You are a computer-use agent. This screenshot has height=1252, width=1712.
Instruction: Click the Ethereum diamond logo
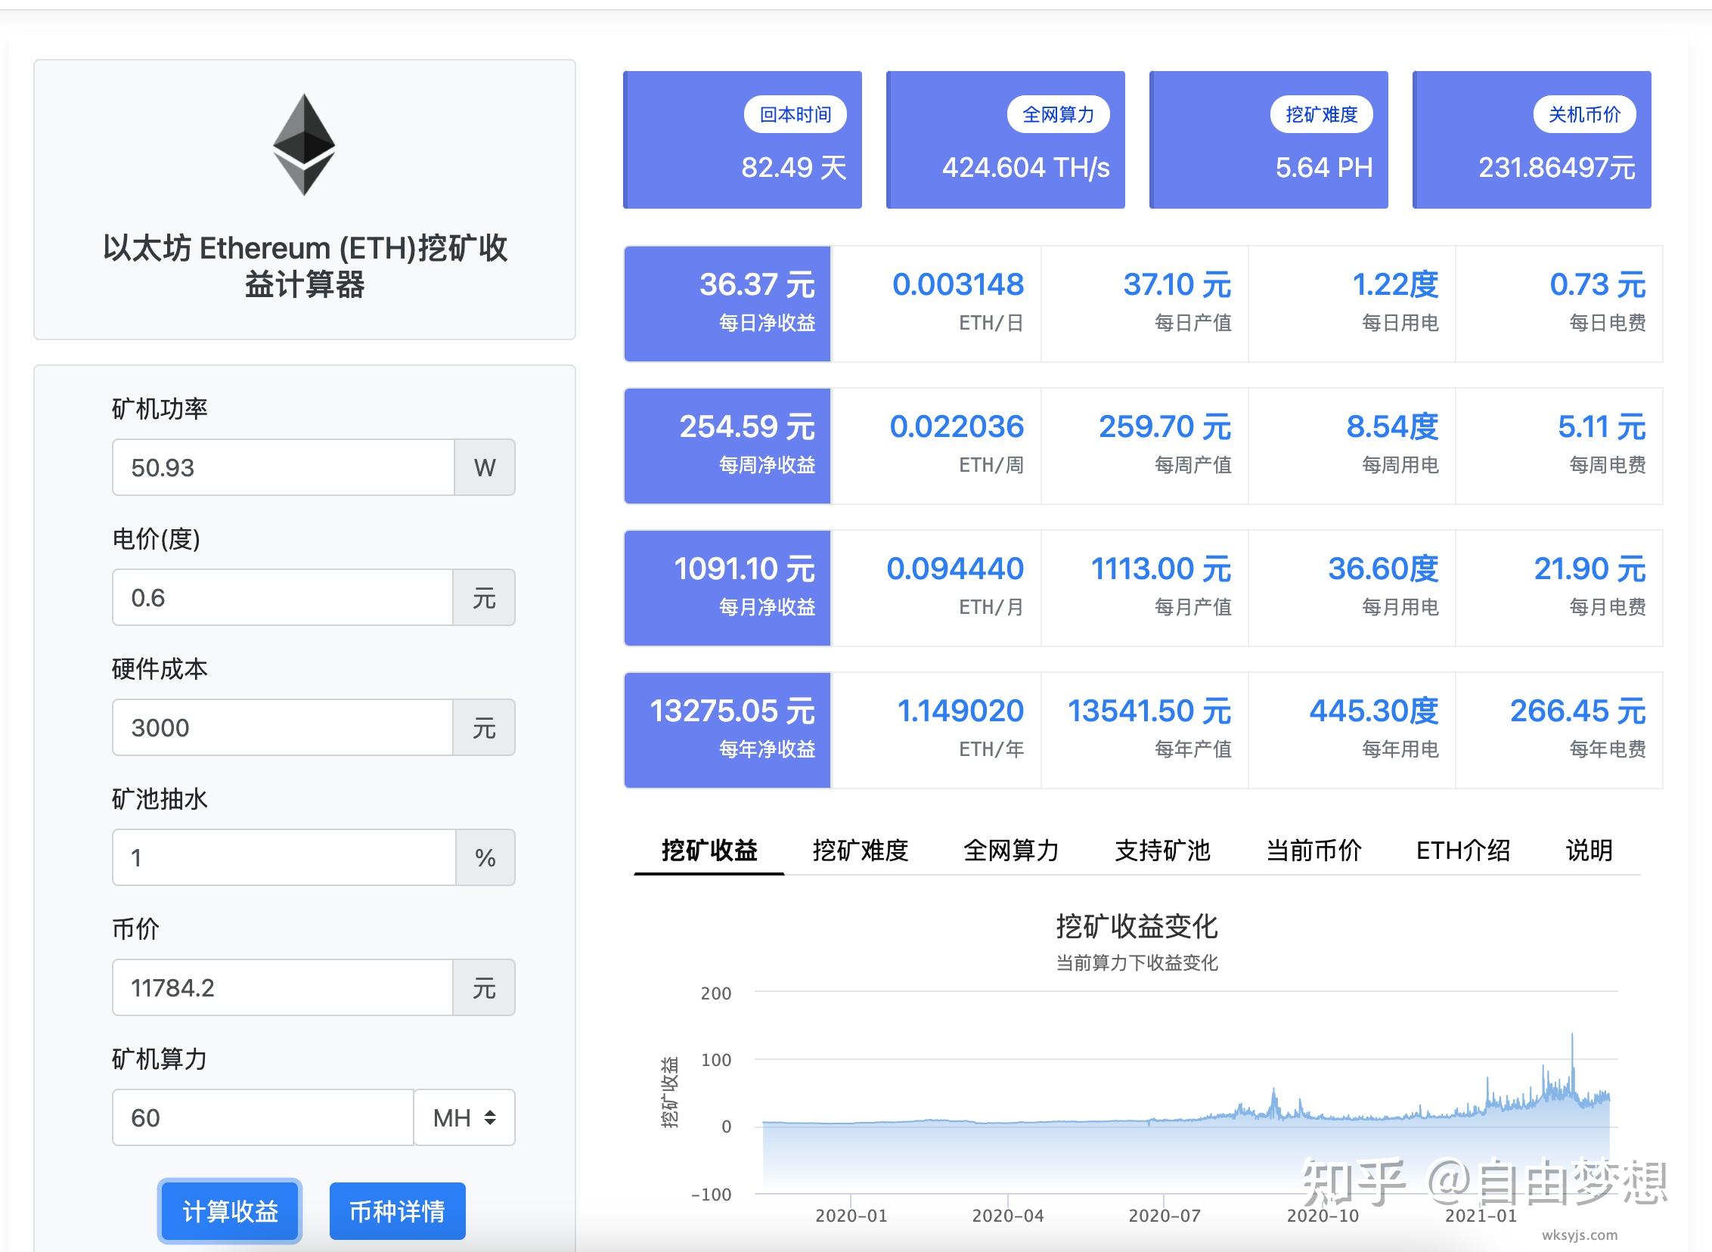pos(304,144)
